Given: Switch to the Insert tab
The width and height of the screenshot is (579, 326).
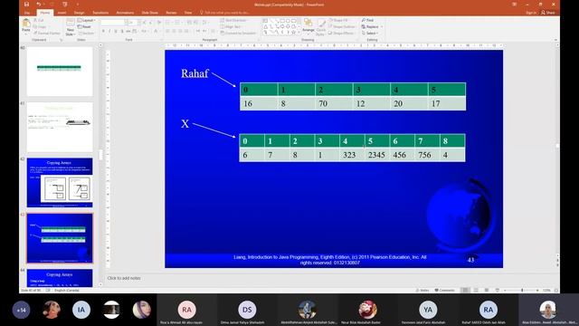Looking at the screenshot, I should 62,13.
